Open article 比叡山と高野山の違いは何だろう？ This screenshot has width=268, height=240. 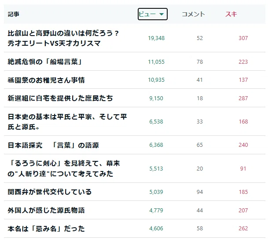pos(63,38)
